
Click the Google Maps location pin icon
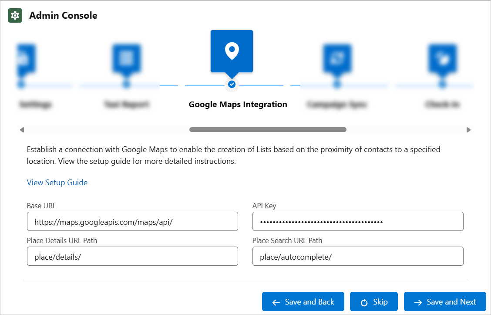tap(232, 51)
